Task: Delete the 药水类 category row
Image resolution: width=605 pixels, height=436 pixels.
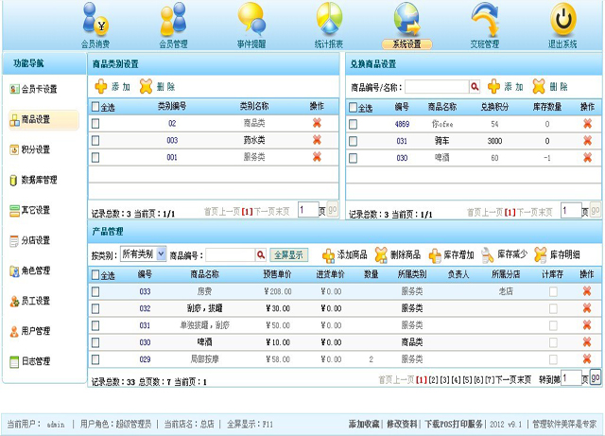Action: [317, 140]
